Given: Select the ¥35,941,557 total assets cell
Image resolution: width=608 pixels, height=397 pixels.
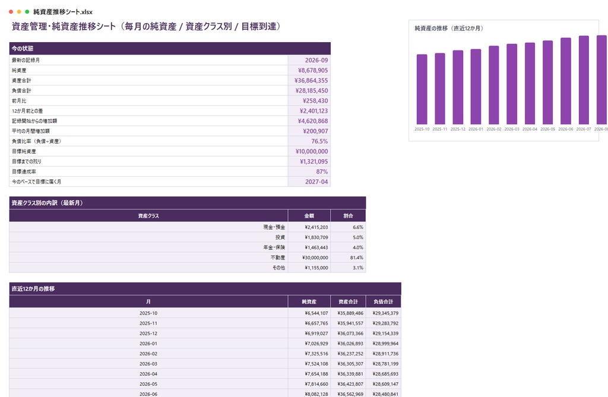Looking at the screenshot, I should [x=348, y=323].
